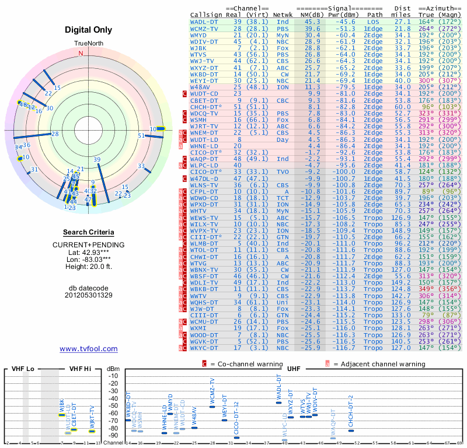Image resolution: width=467 pixels, height=448 pixels.
Task: Click the -51.3 signal power for WCMZ-TV
Action: (x=346, y=29)
